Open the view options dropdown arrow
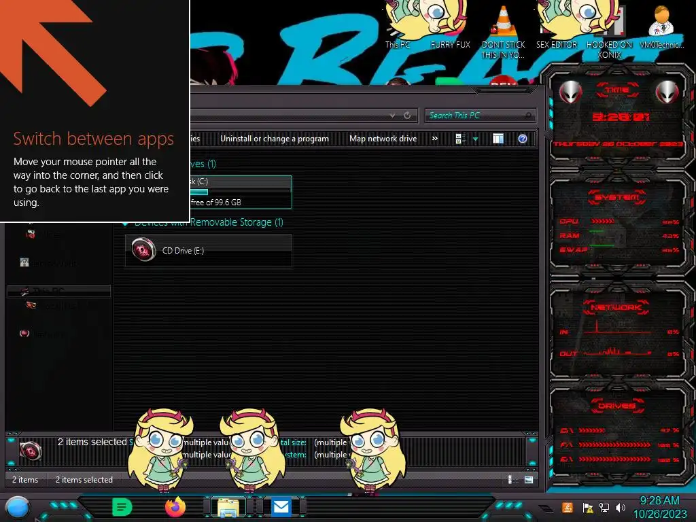This screenshot has width=696, height=522. (475, 139)
